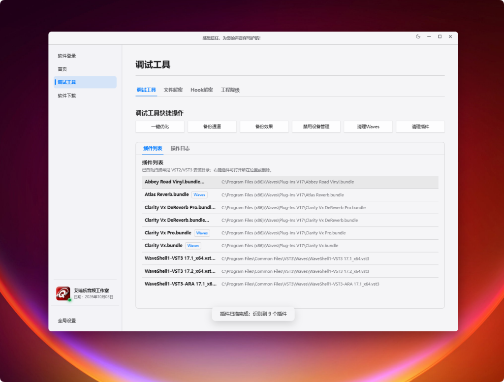Click the 清理Waves button
Screen dimensions: 504x382
368,127
